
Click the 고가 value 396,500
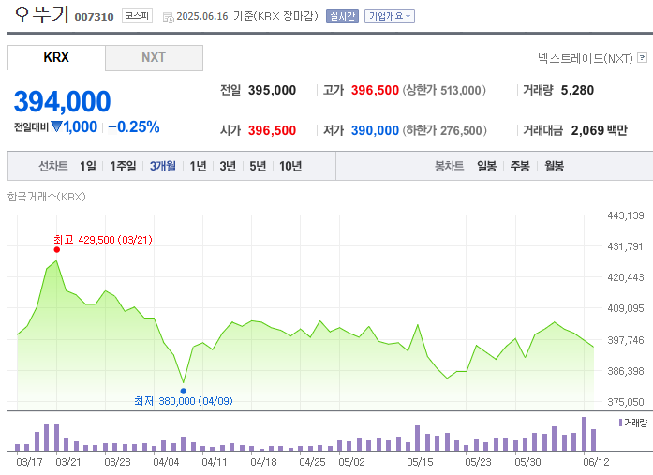tap(375, 90)
